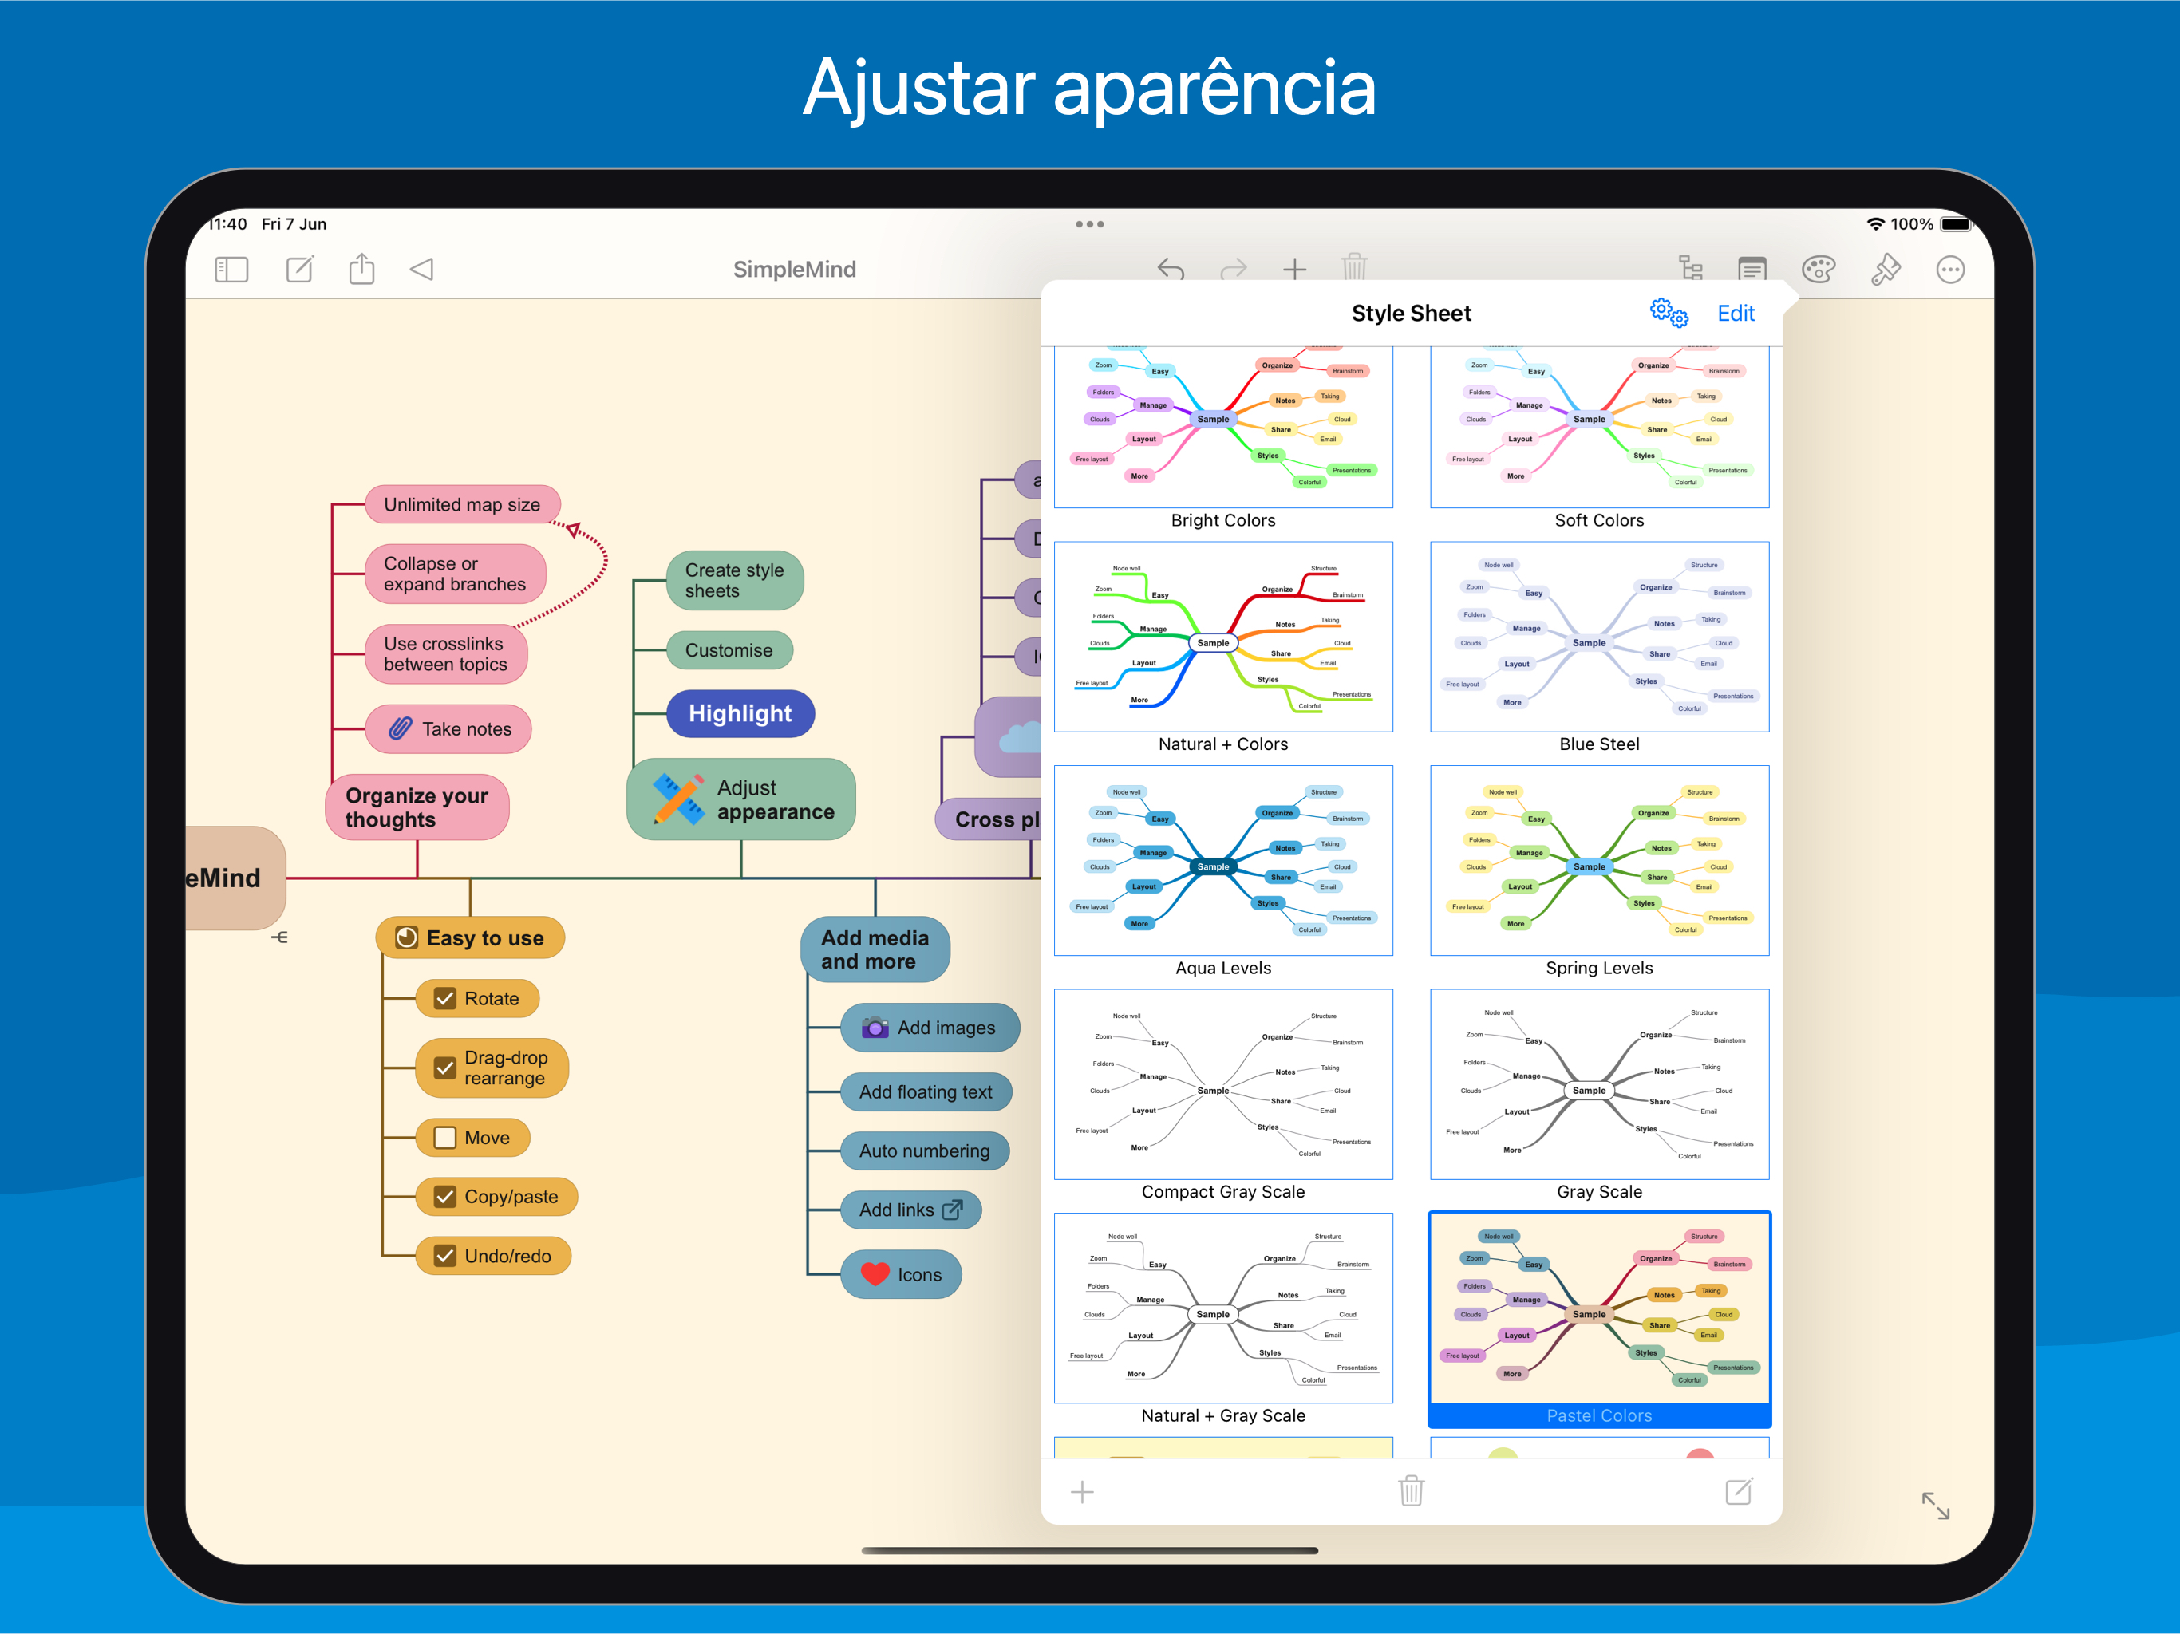Choose the Aqua Levels style sheet
Screen dimensions: 2180x1634
[x=1223, y=862]
